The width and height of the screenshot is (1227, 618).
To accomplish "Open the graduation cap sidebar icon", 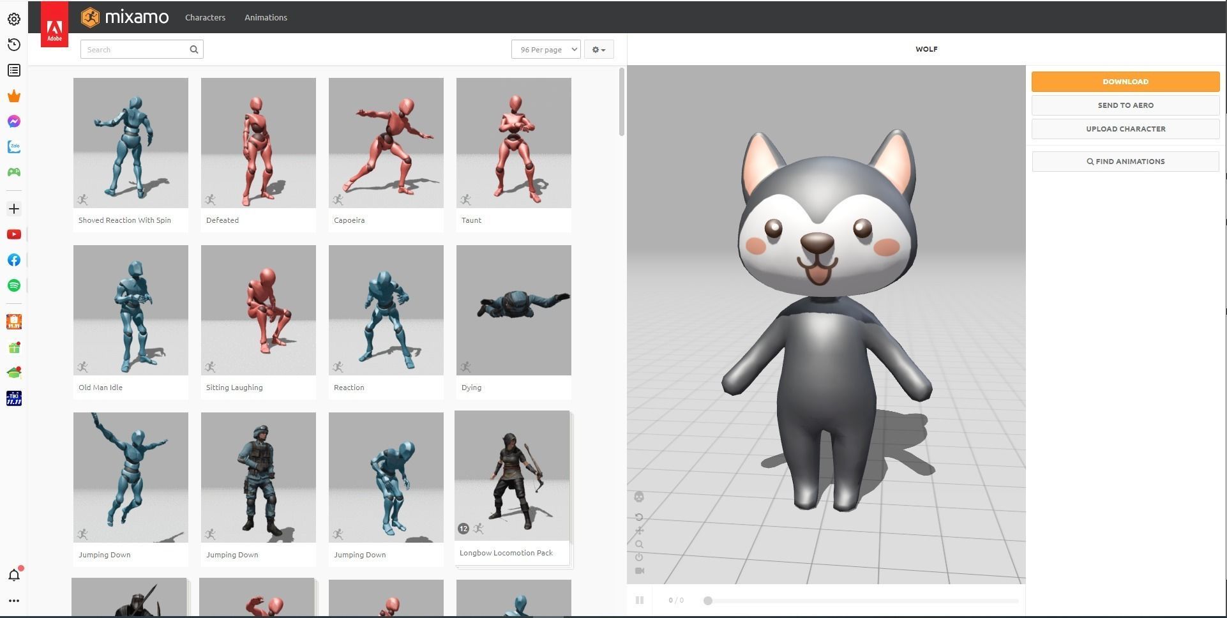I will tap(14, 373).
